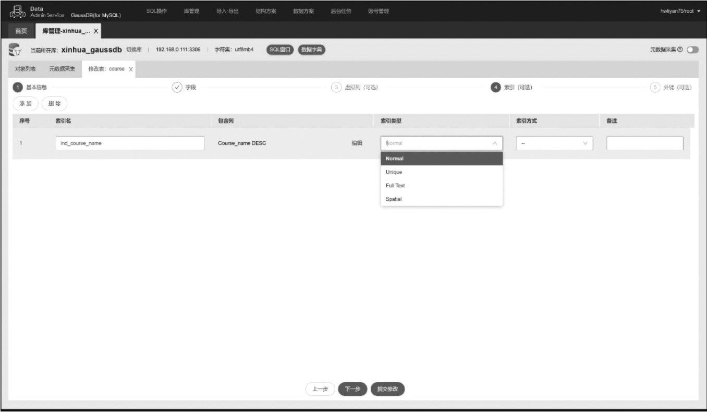707x412 pixels.
Task: Click the 索引方式 column header
Action: point(527,121)
